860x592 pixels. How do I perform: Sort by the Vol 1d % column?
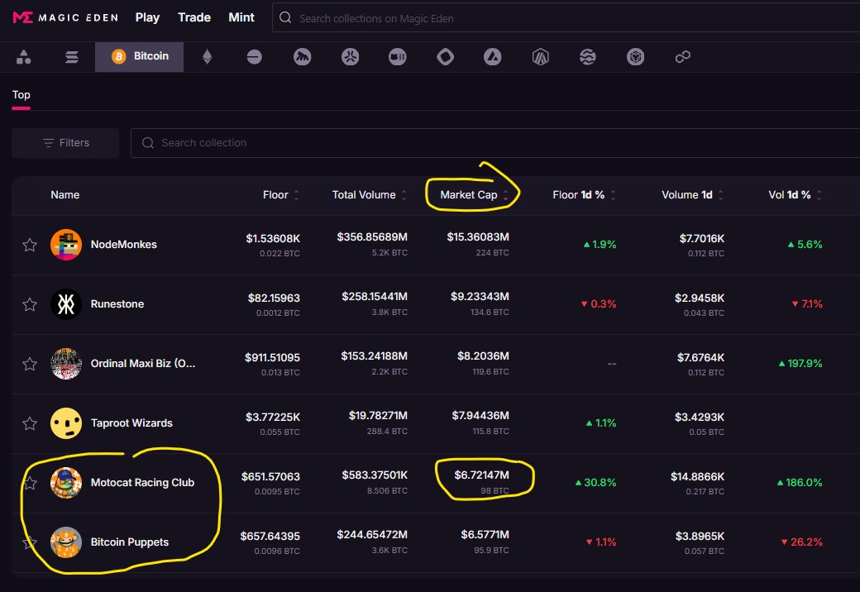[x=794, y=194]
